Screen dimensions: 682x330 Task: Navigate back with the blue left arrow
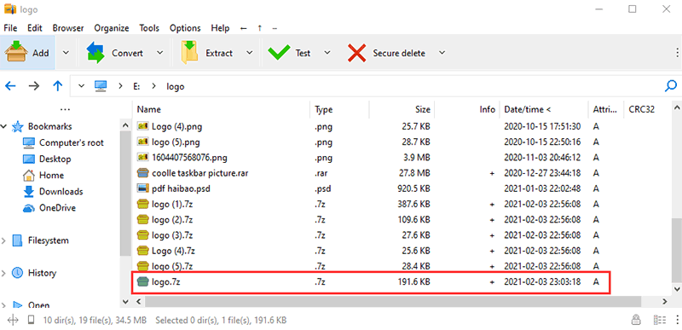[x=10, y=85]
